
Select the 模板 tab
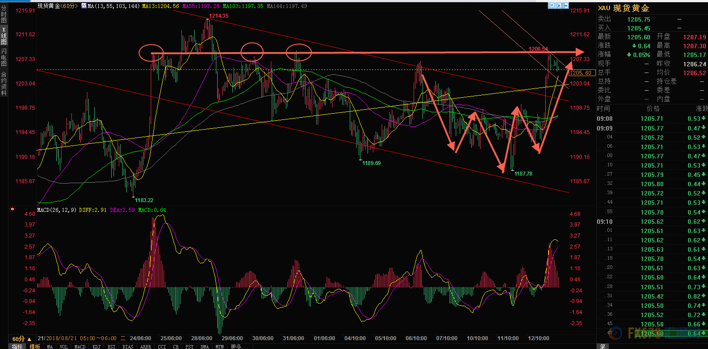35,346
